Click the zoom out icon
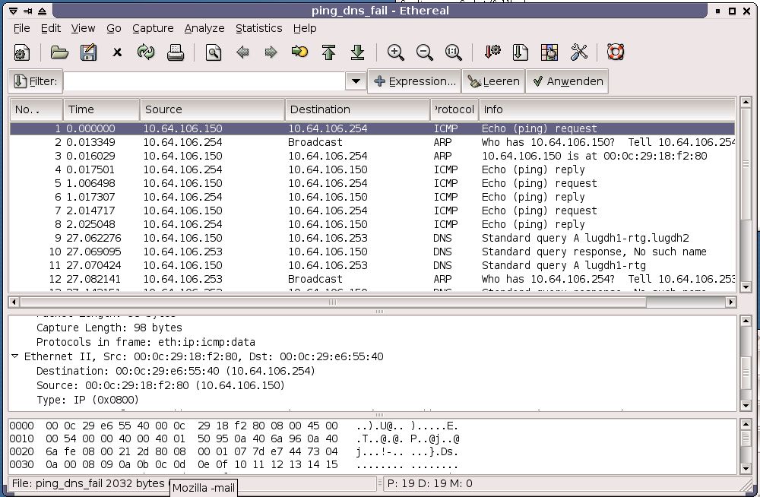760x497 pixels. [425, 52]
